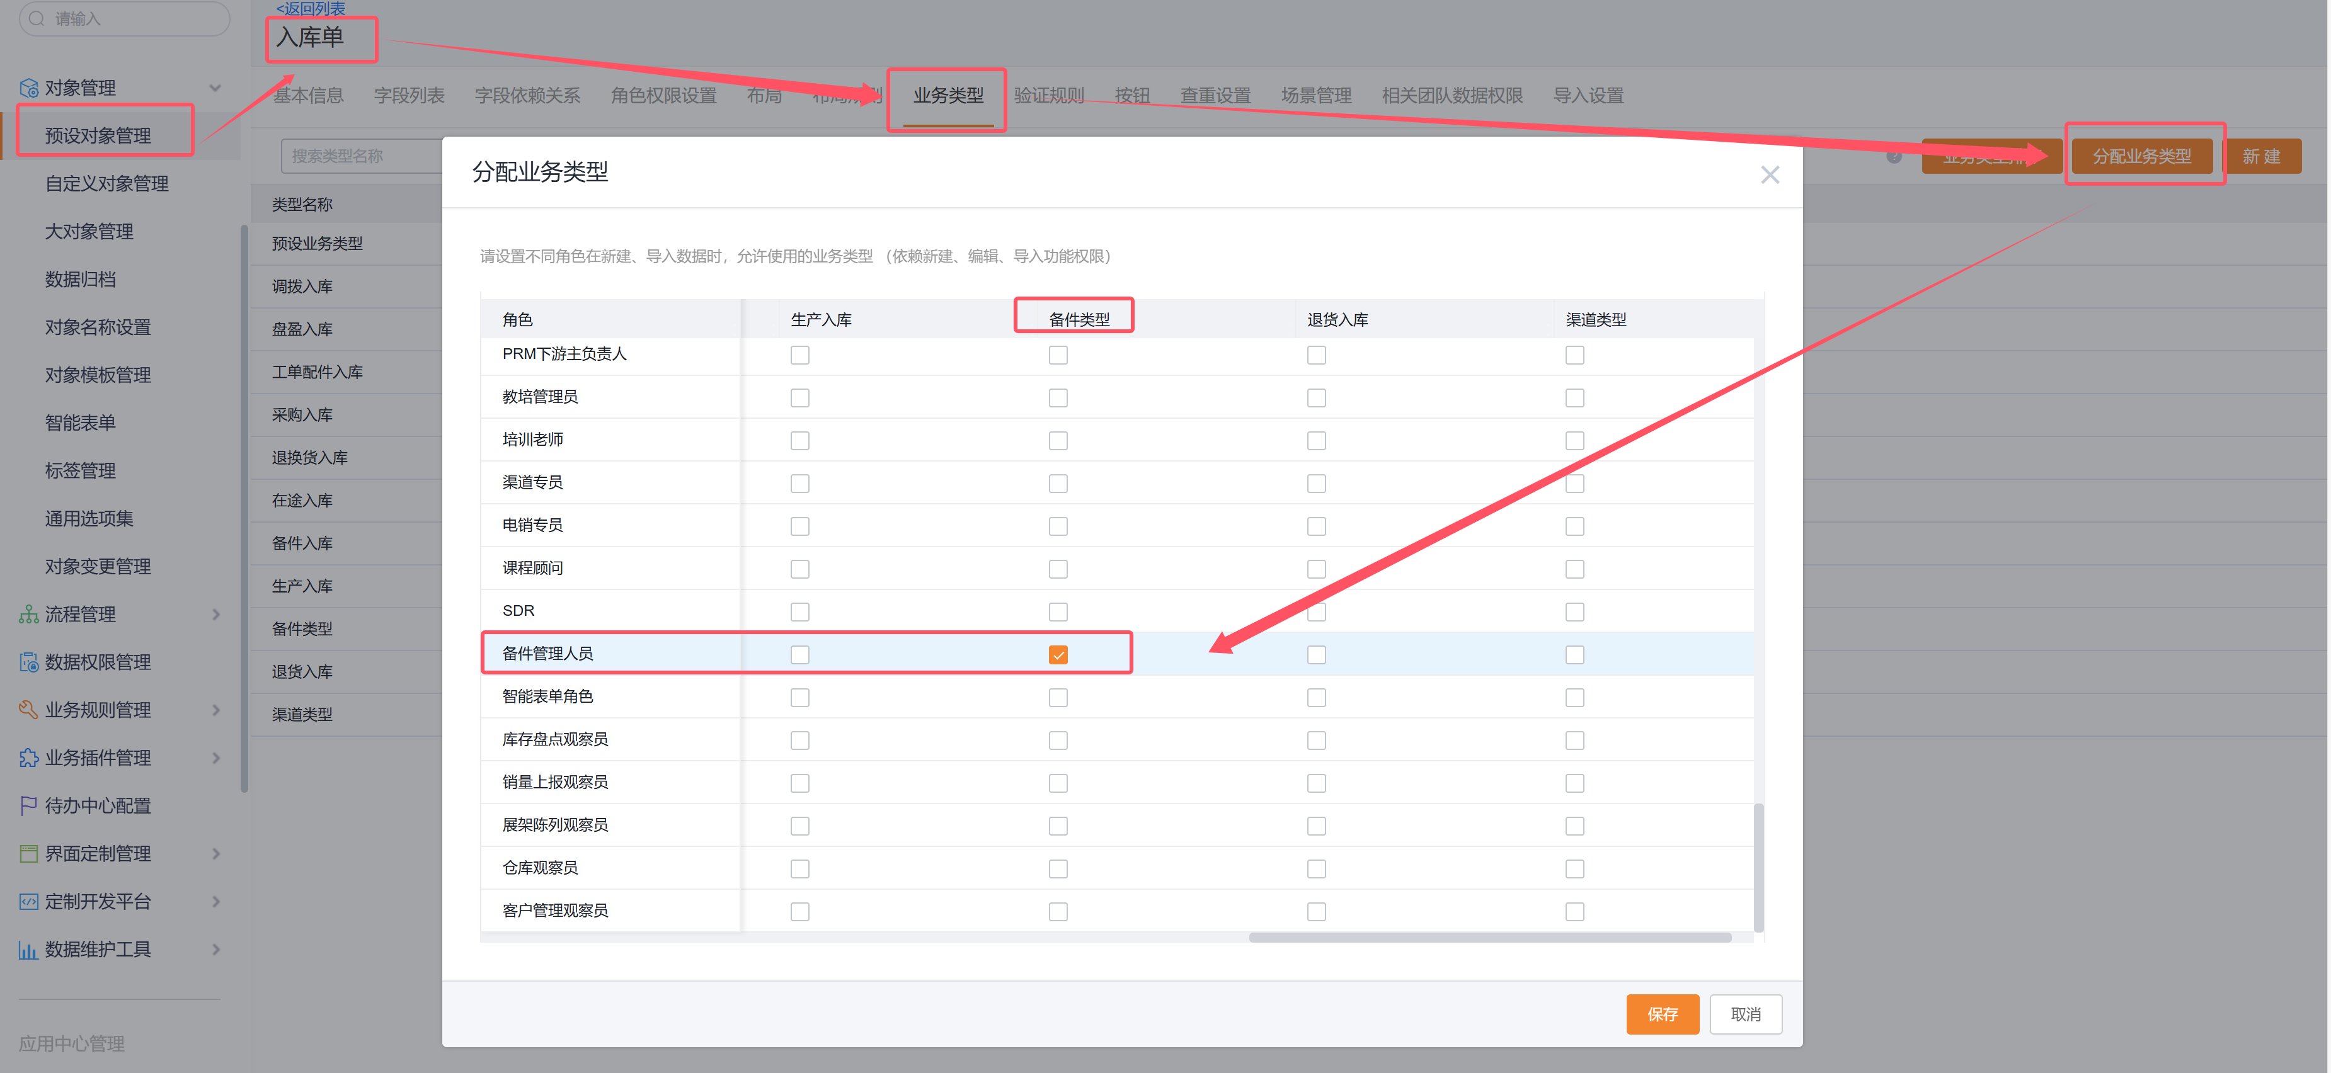Click the 业务规则管理 icon
The height and width of the screenshot is (1073, 2331).
pyautogui.click(x=28, y=710)
